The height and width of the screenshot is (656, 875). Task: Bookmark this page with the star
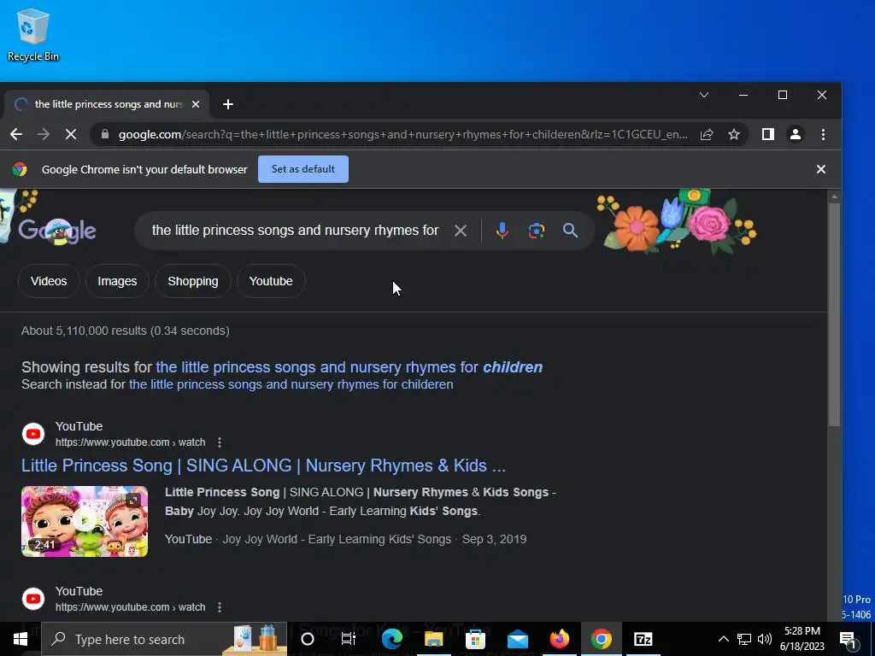734,134
